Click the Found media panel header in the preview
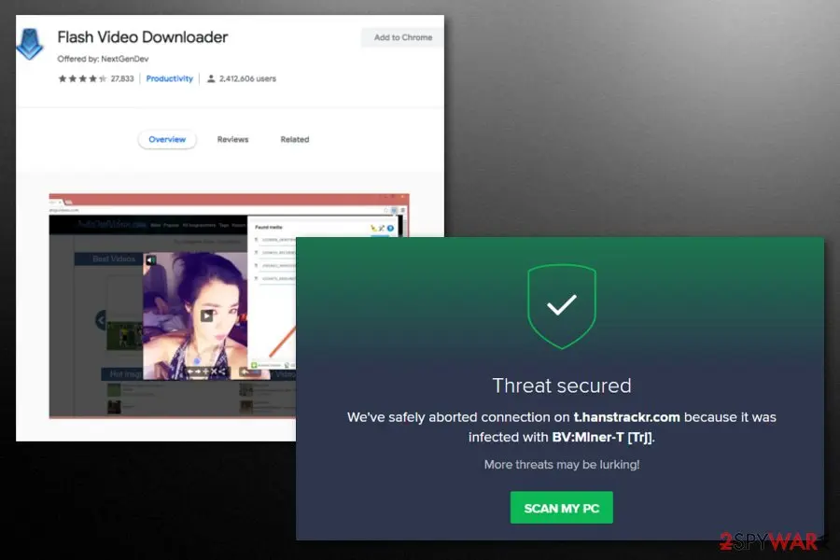Screen dimensions: 840x560 tap(269, 227)
